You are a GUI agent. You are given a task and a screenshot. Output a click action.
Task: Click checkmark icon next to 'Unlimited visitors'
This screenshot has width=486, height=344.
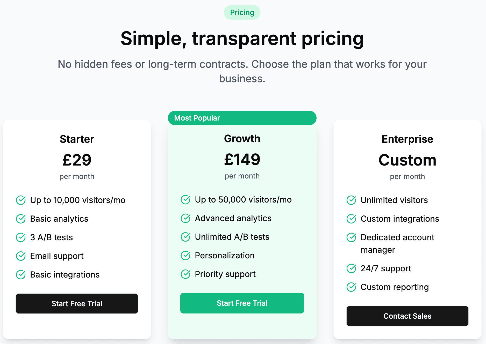351,200
